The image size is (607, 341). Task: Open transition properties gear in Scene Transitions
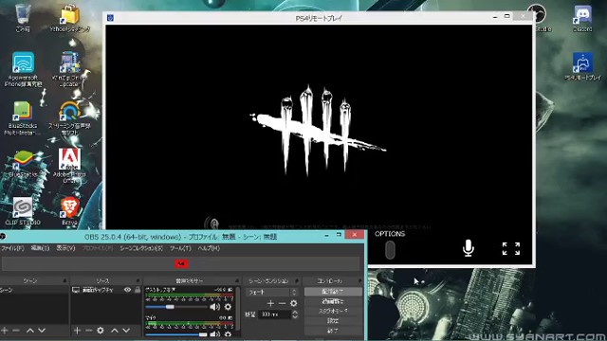[293, 303]
